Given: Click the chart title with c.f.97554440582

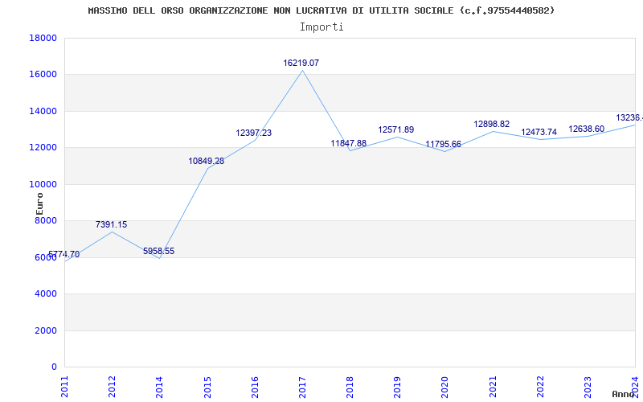Looking at the screenshot, I should (x=321, y=10).
